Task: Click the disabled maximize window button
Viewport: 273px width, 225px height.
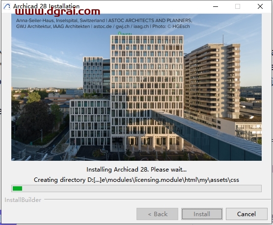Action: (x=238, y=6)
